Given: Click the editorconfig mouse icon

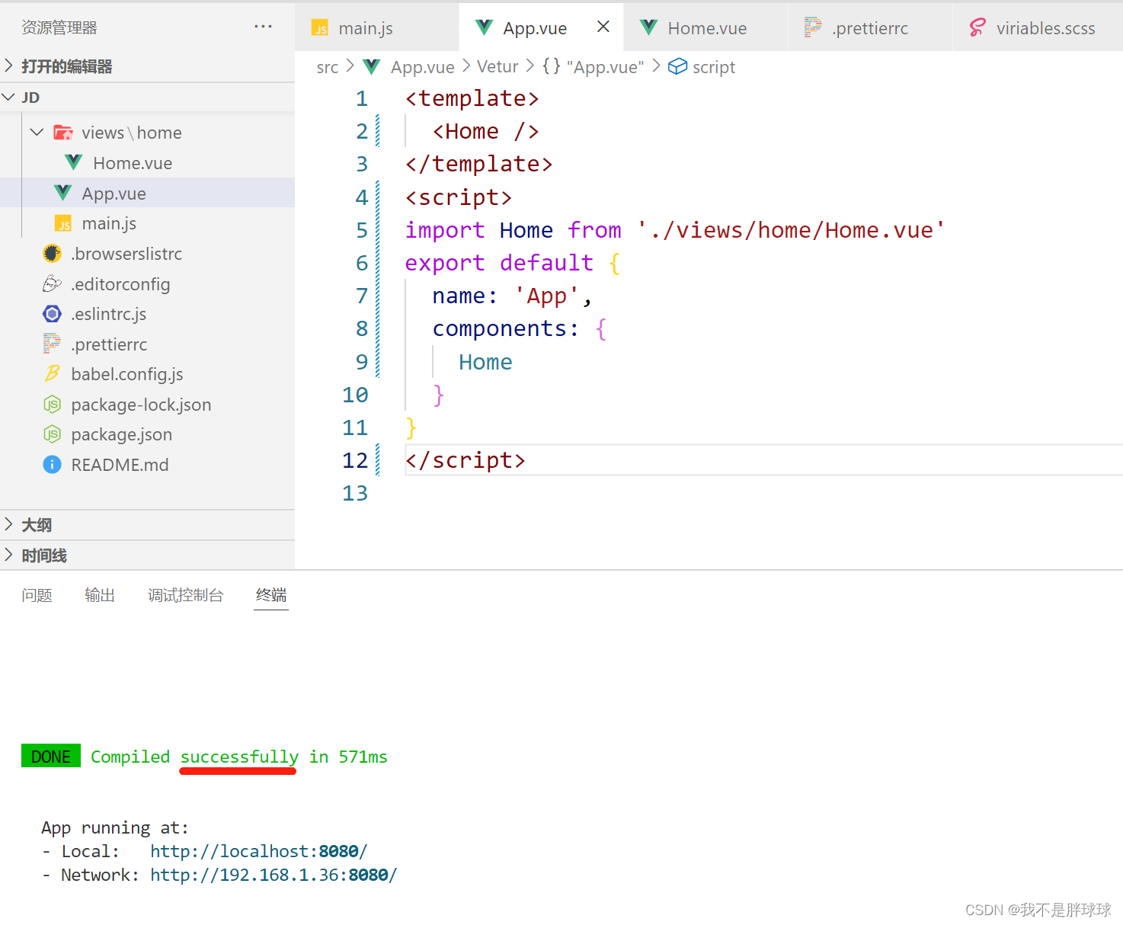Looking at the screenshot, I should click(x=52, y=283).
